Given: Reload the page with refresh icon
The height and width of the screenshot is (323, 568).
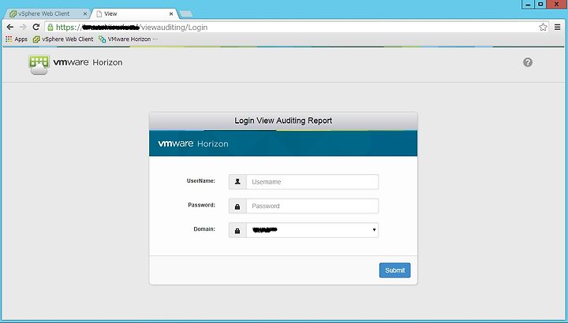Looking at the screenshot, I should tap(35, 27).
